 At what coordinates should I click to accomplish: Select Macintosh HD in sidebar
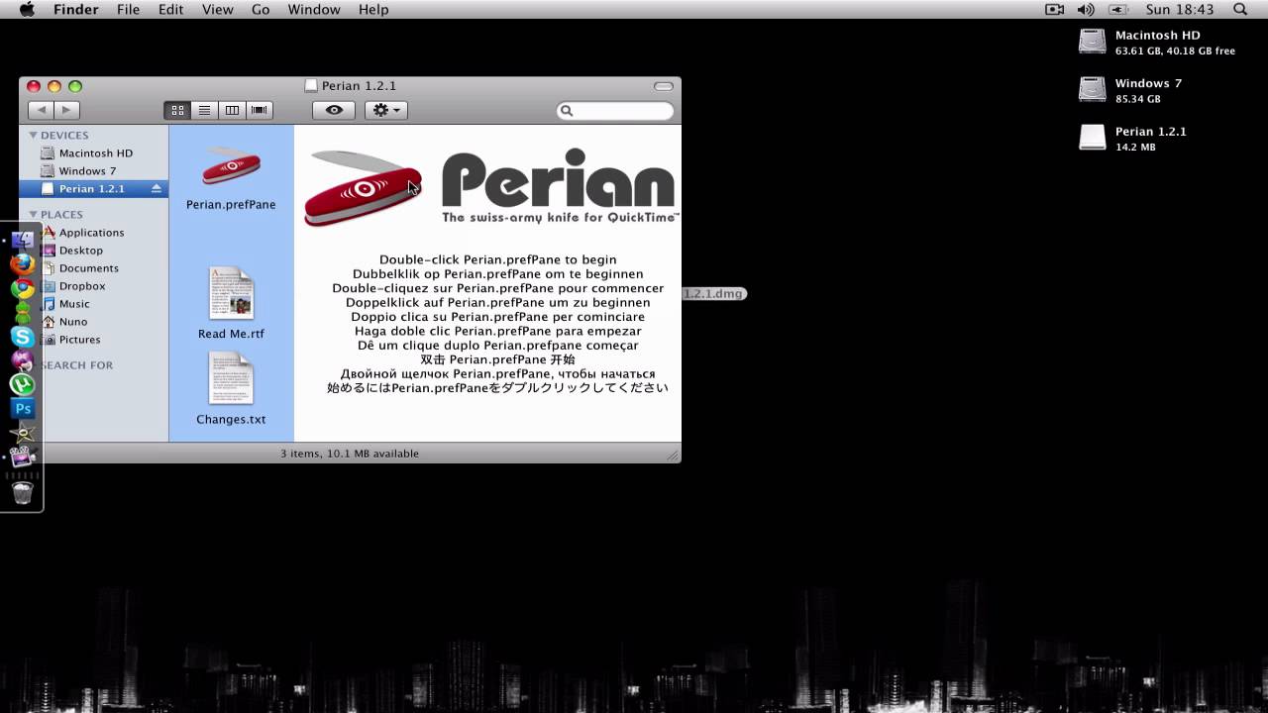pos(94,153)
